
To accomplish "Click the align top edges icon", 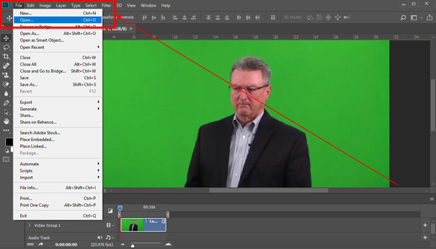I will [x=144, y=17].
